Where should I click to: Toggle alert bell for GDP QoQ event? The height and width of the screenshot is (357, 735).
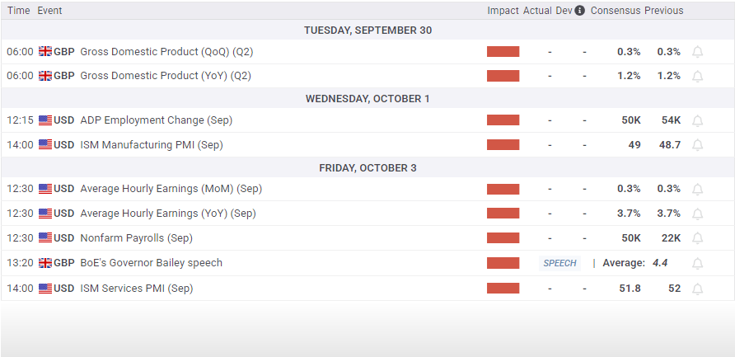click(x=697, y=52)
